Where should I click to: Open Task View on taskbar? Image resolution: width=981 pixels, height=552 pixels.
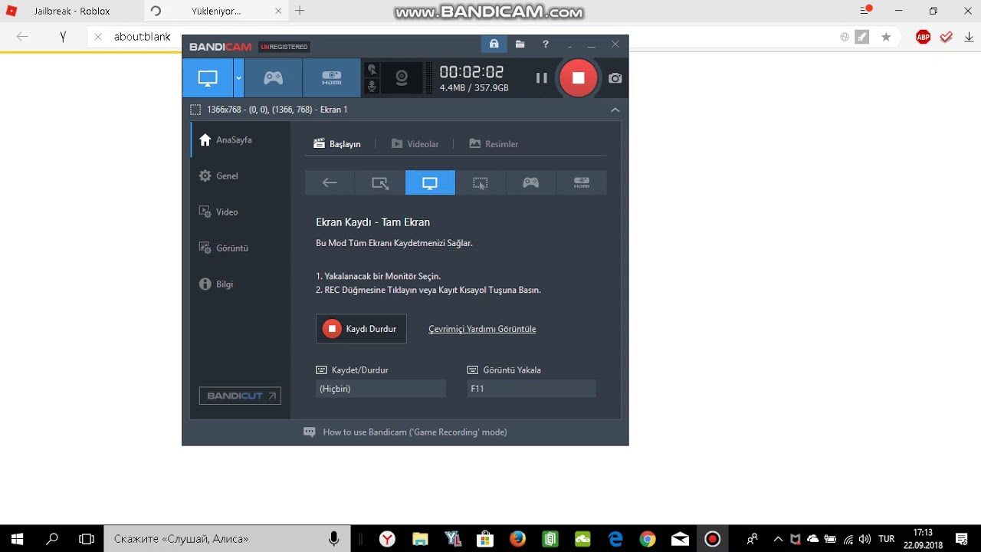[x=86, y=539]
